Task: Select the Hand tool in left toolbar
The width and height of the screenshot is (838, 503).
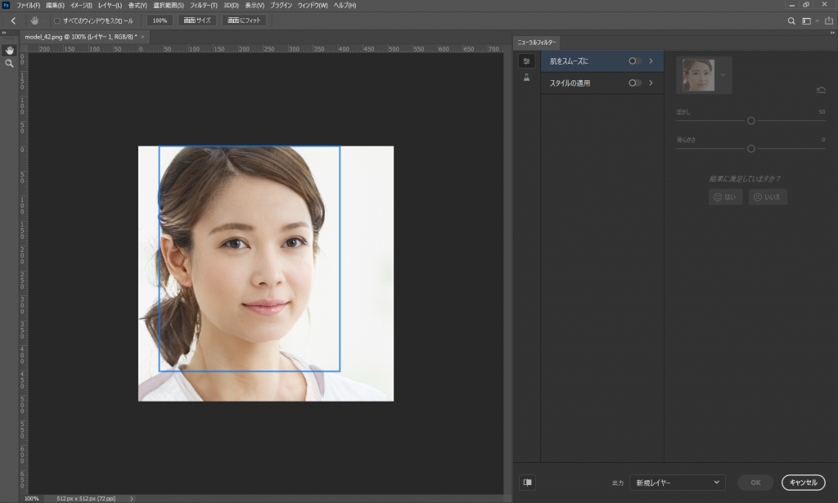Action: [9, 50]
